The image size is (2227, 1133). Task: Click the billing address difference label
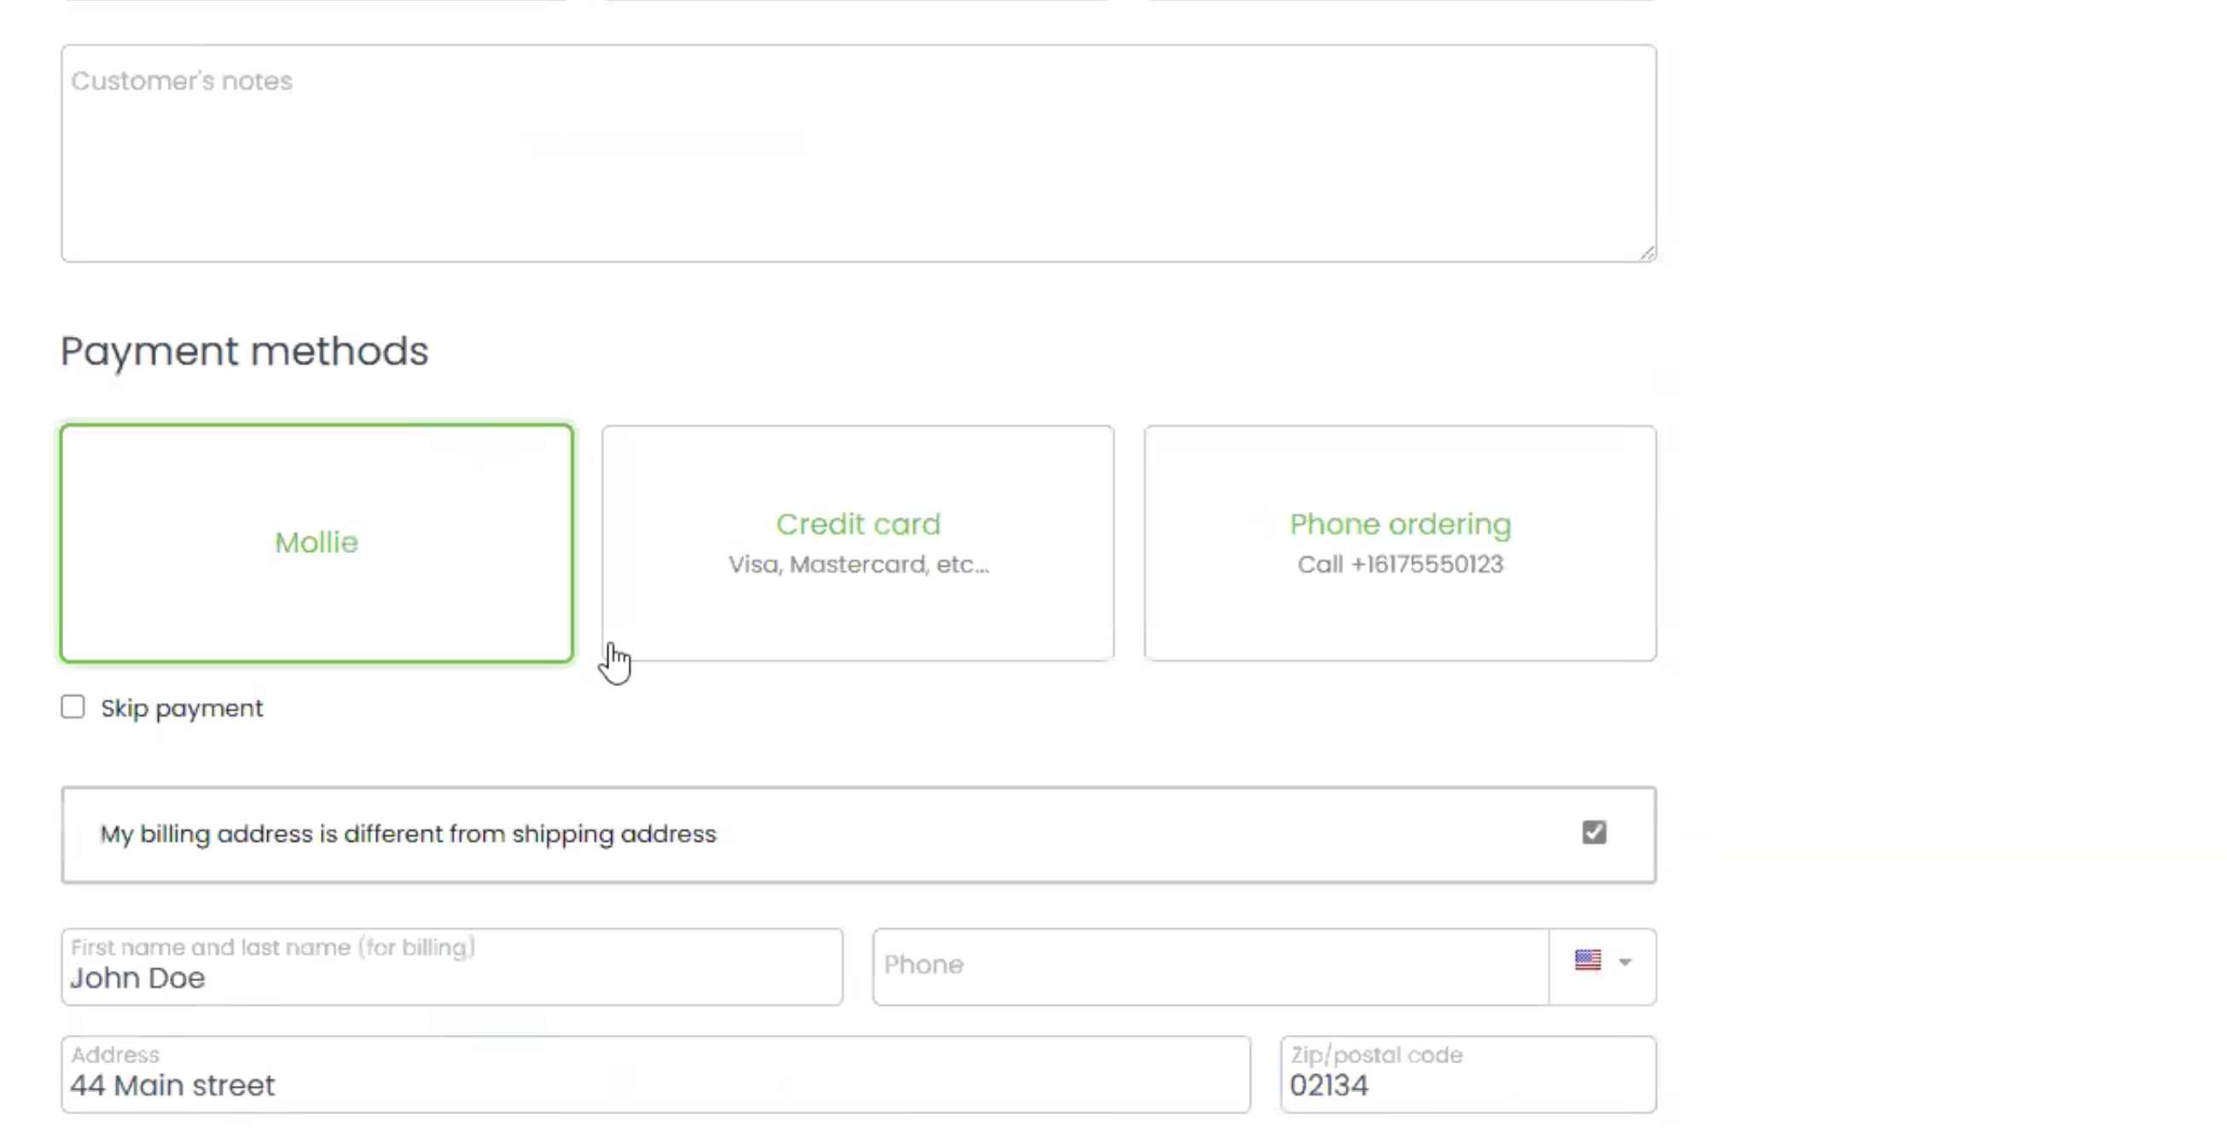[x=408, y=834]
